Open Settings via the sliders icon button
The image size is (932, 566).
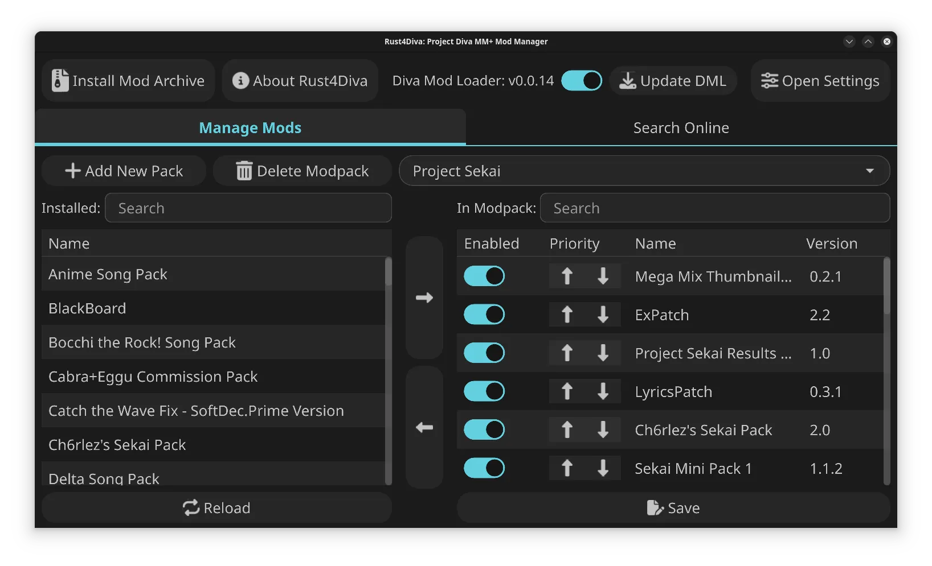click(820, 81)
